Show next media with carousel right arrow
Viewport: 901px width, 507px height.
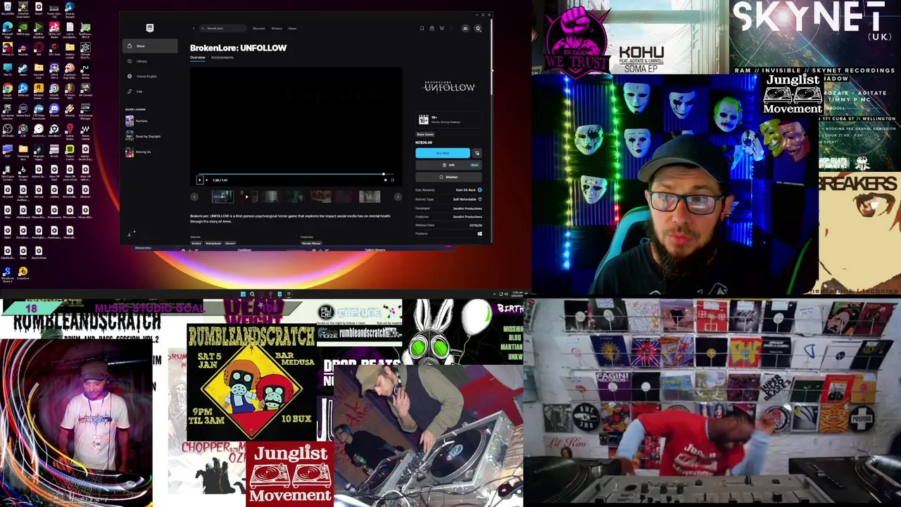coord(398,196)
